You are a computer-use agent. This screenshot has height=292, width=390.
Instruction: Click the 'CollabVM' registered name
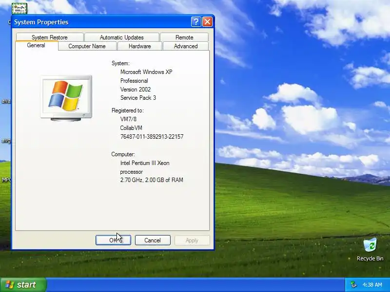[131, 128]
